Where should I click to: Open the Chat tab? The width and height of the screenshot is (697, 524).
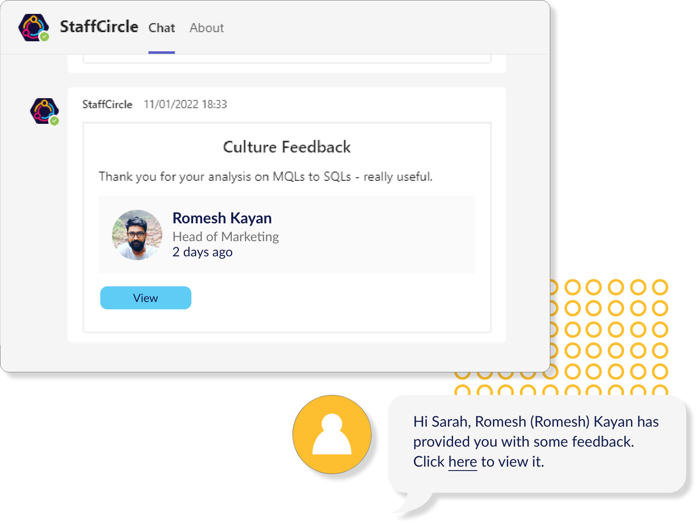(161, 28)
